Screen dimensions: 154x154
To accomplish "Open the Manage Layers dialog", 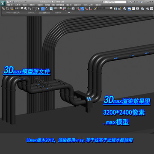I will 124,9.
